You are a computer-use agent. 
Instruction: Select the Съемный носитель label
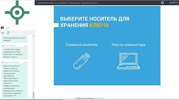tap(82, 45)
